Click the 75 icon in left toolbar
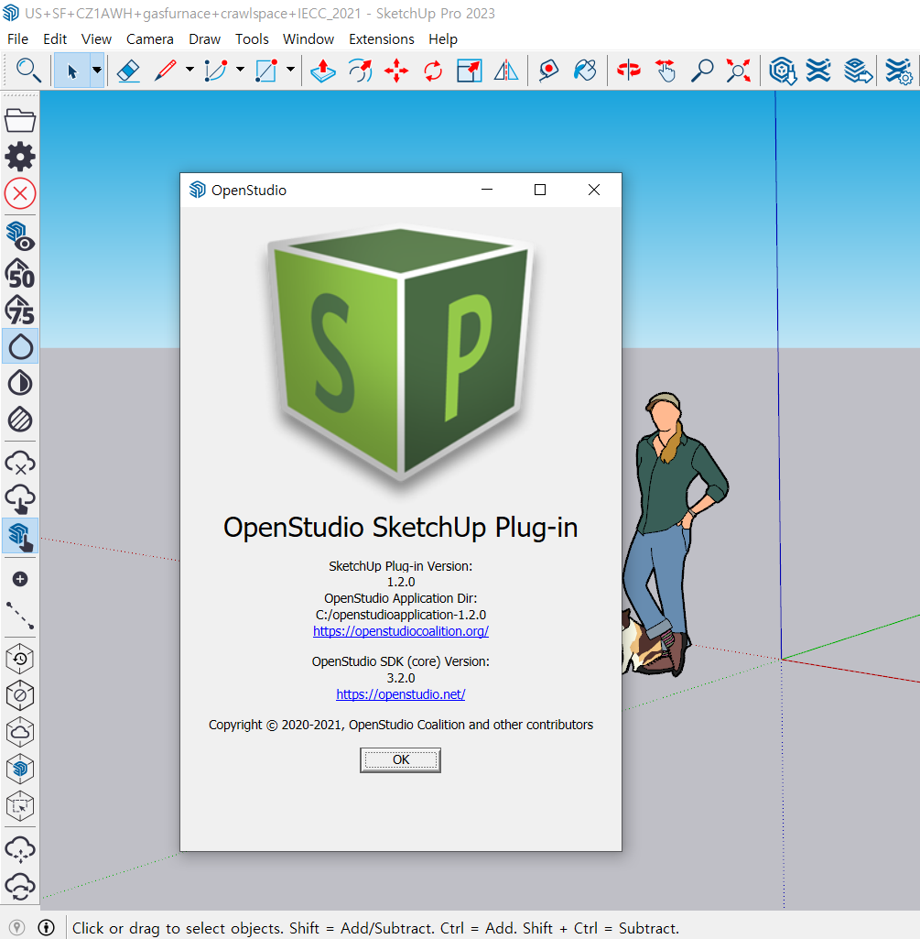 pyautogui.click(x=20, y=310)
